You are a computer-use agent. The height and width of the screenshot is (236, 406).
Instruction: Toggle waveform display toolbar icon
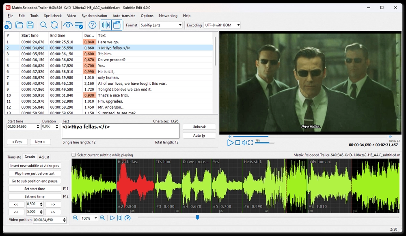pos(106,25)
